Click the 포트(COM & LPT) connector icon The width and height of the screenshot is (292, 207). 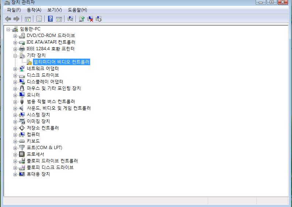[22, 148]
